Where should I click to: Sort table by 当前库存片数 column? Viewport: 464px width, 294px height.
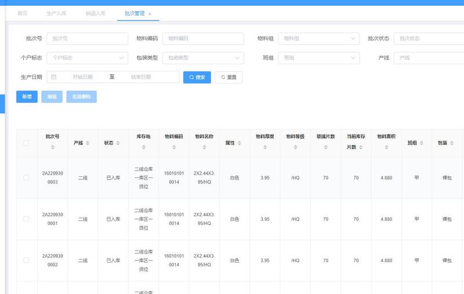tap(361, 147)
